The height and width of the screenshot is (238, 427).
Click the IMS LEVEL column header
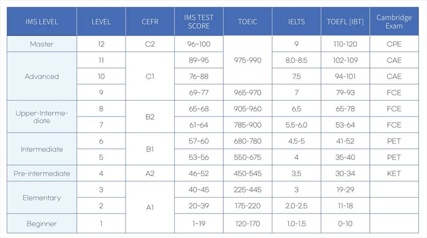click(x=42, y=21)
